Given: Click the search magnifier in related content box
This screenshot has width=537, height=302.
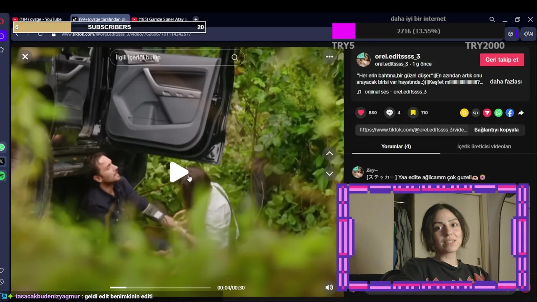Looking at the screenshot, I should (x=235, y=57).
